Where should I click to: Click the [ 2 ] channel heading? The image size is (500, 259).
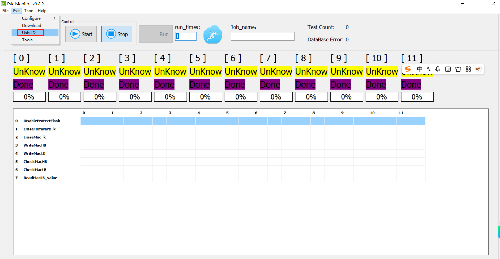(x=92, y=58)
